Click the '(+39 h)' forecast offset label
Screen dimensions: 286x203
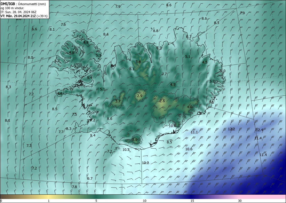(42, 16)
